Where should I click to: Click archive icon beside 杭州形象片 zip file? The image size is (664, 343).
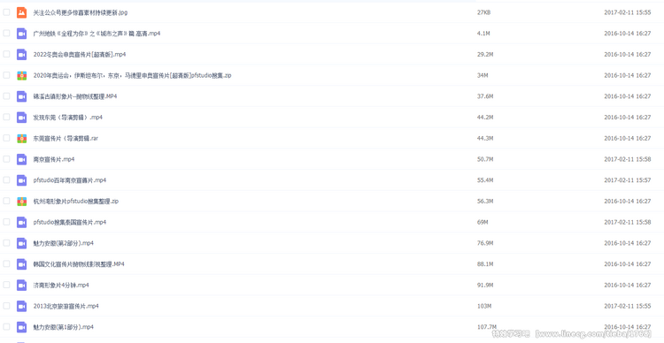21,202
